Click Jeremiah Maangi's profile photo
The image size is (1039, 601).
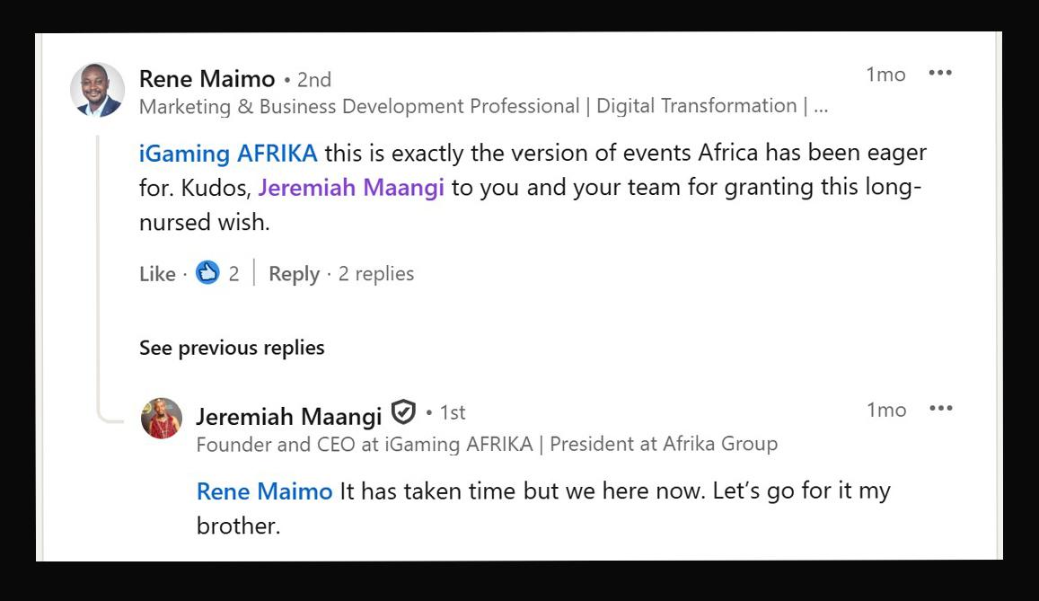coord(162,419)
